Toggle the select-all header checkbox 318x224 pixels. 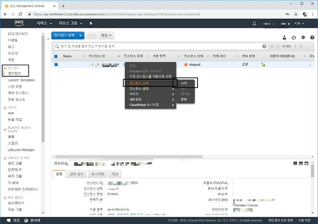pos(56,56)
